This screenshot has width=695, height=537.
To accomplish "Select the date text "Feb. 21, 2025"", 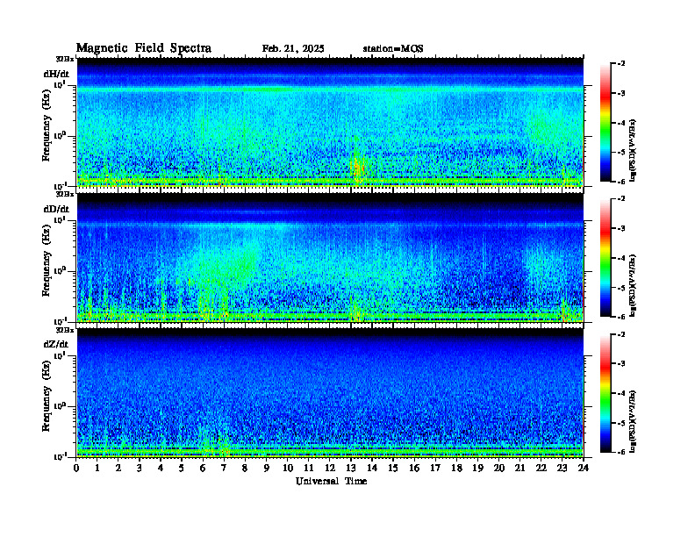I will pyautogui.click(x=293, y=49).
